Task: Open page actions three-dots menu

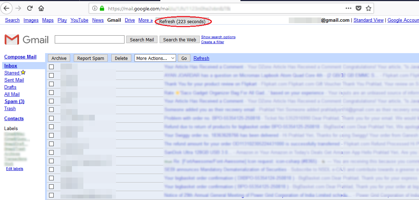Action: pyautogui.click(x=349, y=8)
